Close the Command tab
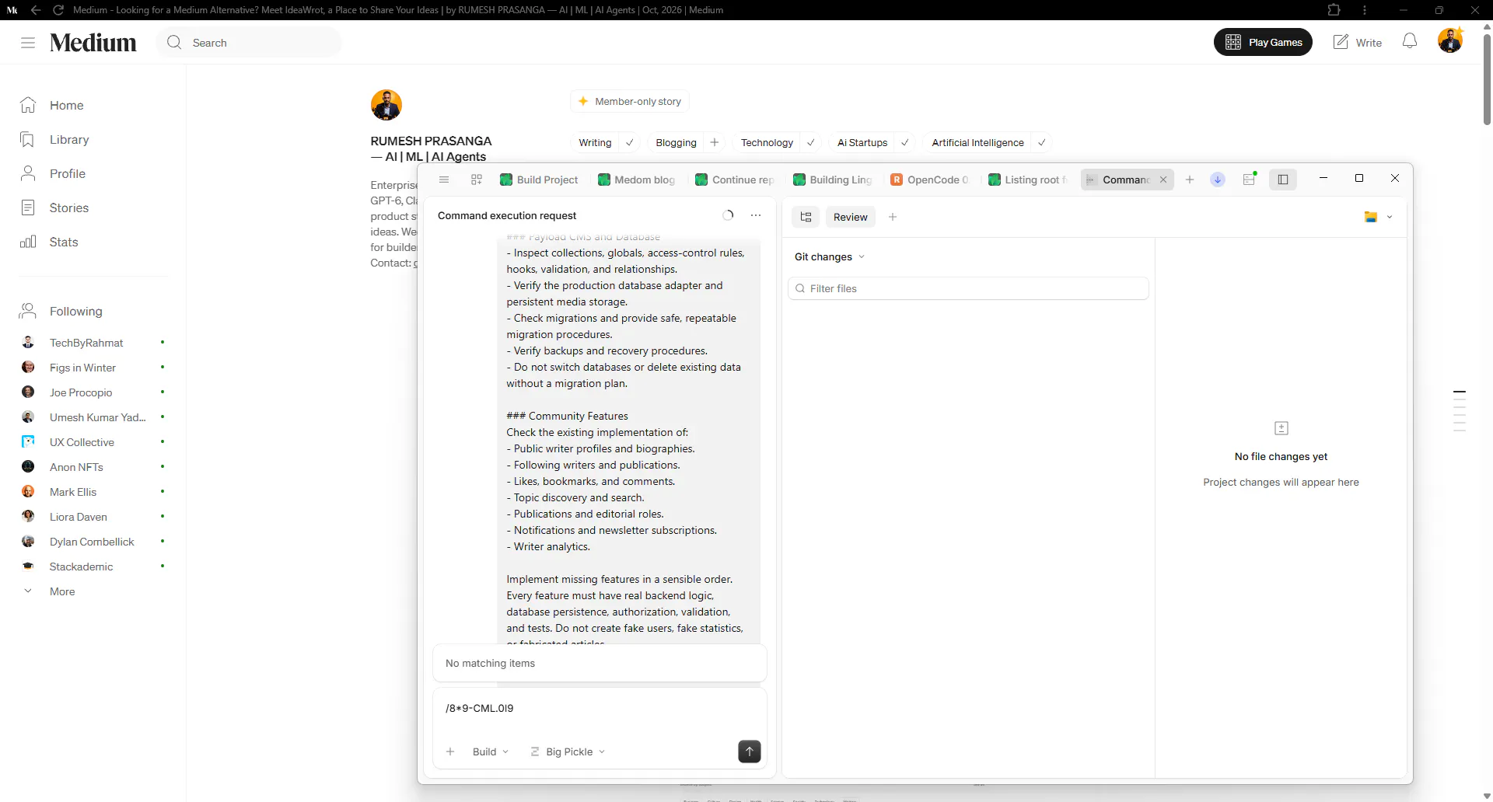 coord(1163,180)
